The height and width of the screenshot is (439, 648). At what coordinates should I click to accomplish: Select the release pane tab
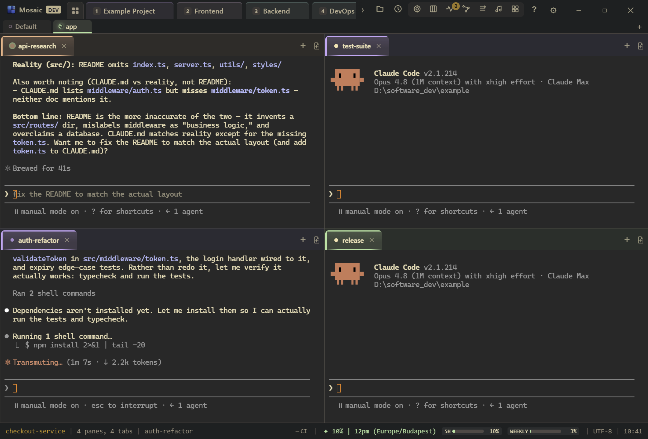[353, 241]
